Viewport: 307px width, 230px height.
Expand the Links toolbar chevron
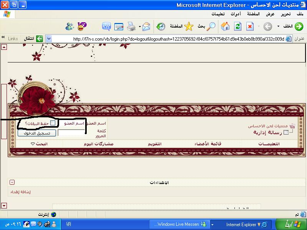click(x=3, y=37)
